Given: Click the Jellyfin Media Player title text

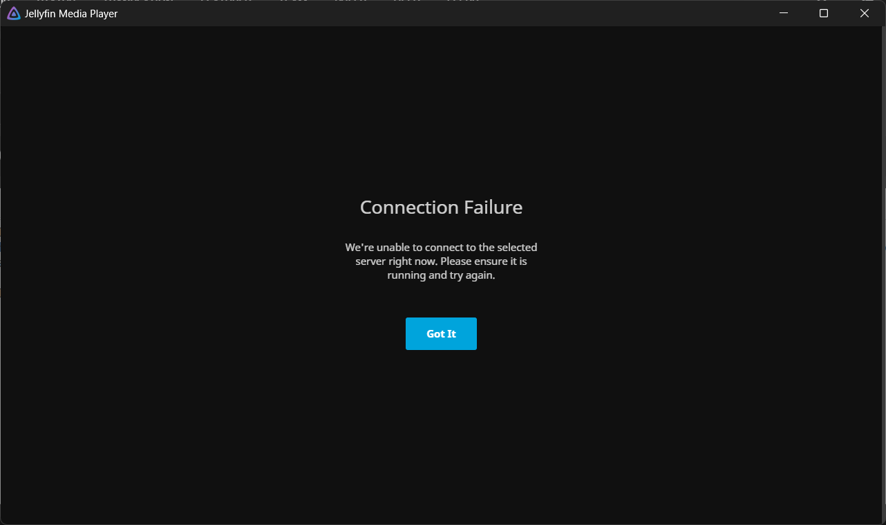Looking at the screenshot, I should point(71,13).
